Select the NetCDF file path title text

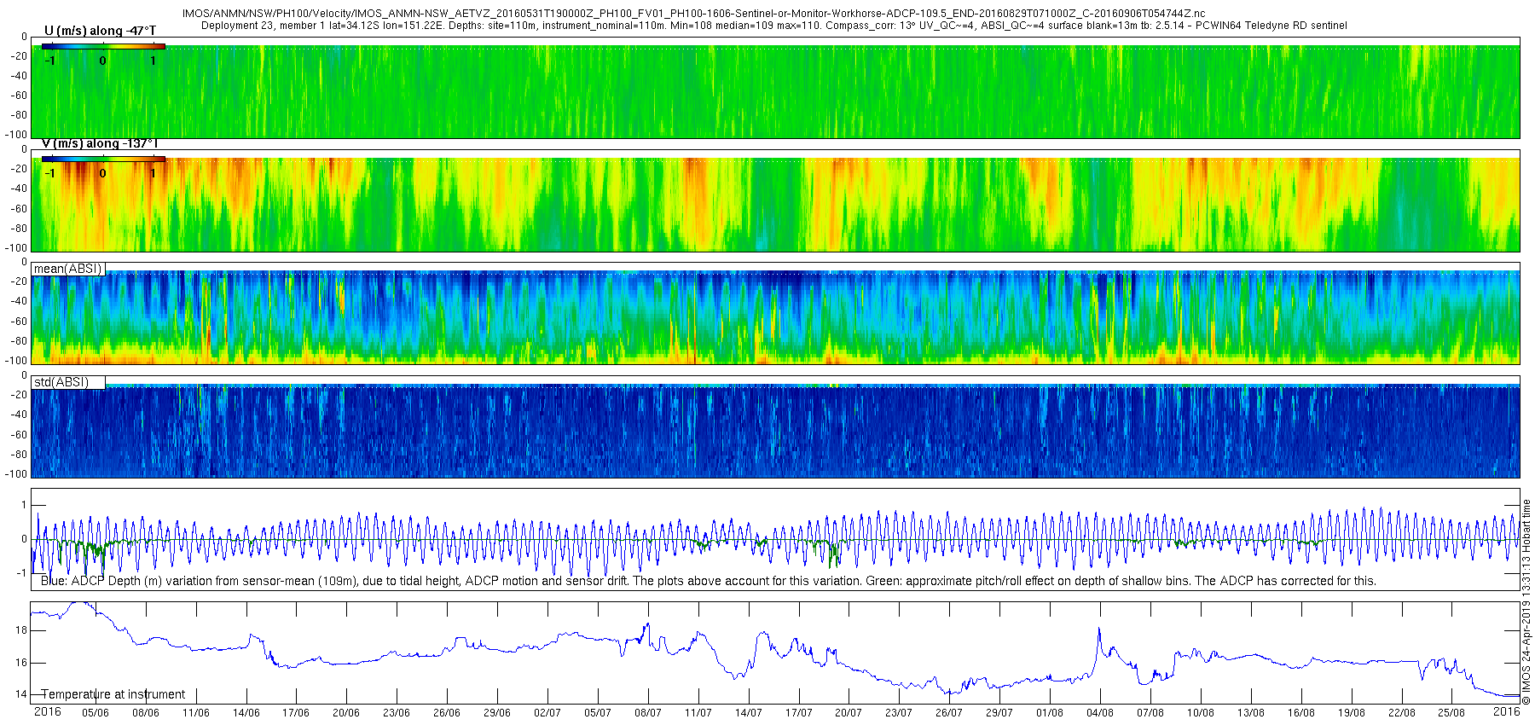click(x=693, y=14)
